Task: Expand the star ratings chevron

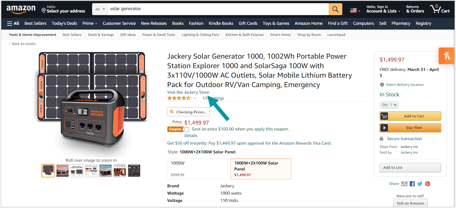Action: pyautogui.click(x=195, y=98)
